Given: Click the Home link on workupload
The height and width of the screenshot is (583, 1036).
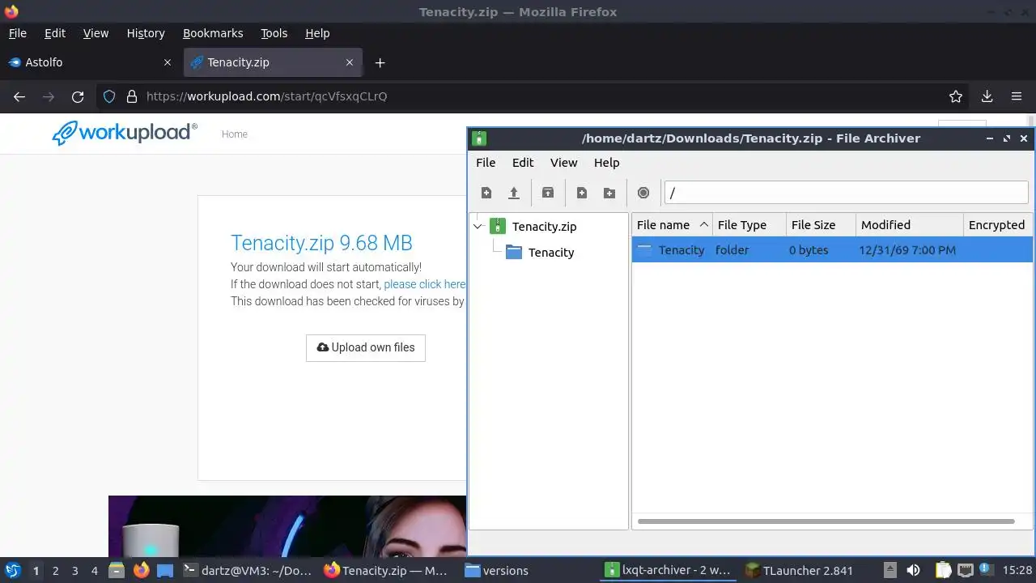Looking at the screenshot, I should pos(235,134).
